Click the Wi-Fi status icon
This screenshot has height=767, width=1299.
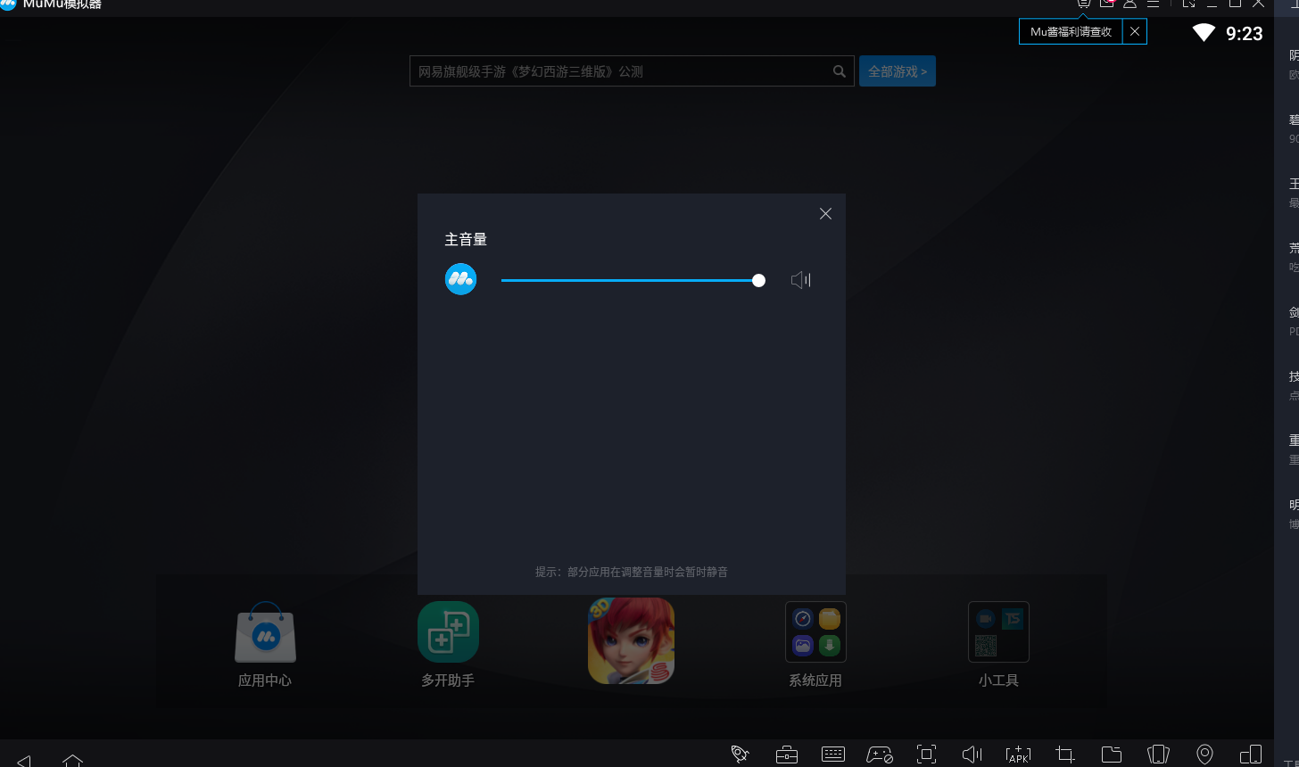1204,33
